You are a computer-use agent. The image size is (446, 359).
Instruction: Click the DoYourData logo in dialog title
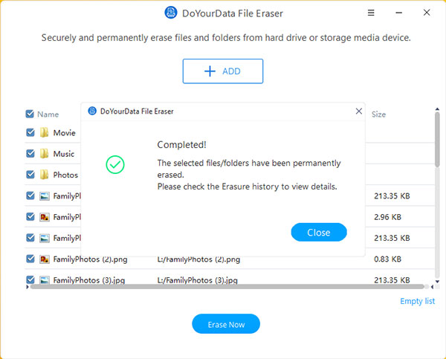[x=92, y=111]
